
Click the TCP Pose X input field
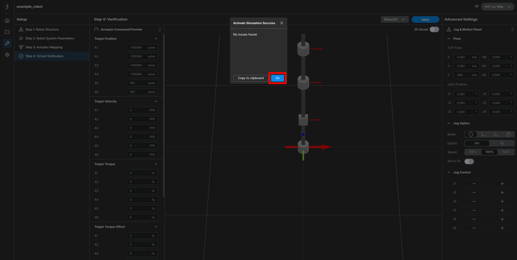click(x=463, y=57)
